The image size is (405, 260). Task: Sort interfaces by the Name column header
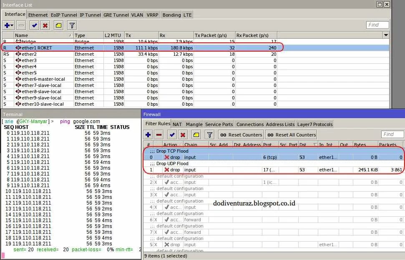(x=43, y=35)
